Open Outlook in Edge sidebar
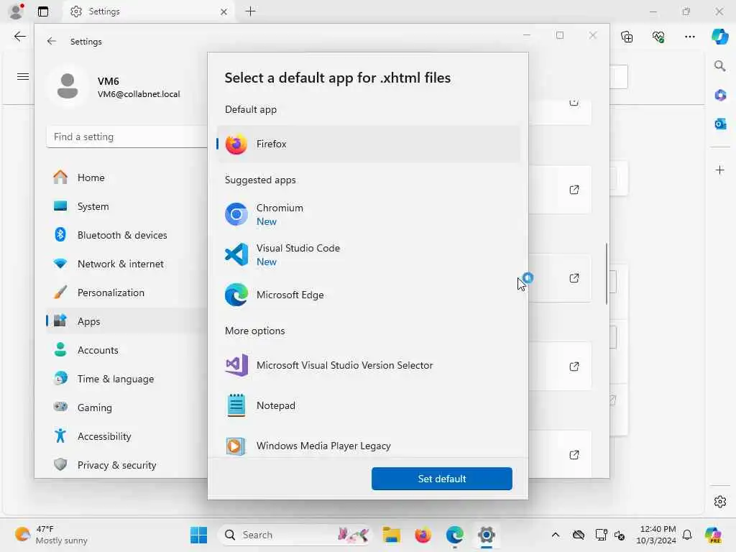Image resolution: width=736 pixels, height=552 pixels. pyautogui.click(x=720, y=124)
